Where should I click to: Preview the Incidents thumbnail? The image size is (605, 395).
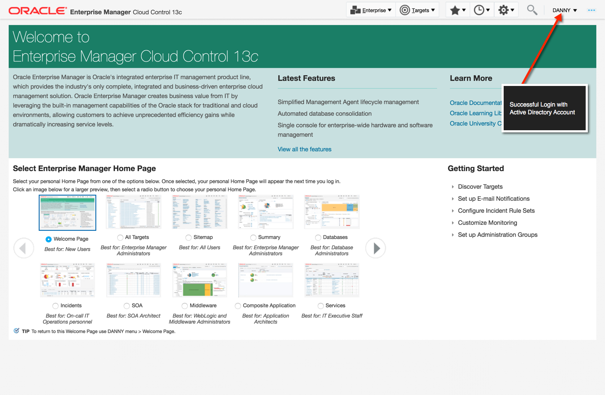click(x=67, y=280)
